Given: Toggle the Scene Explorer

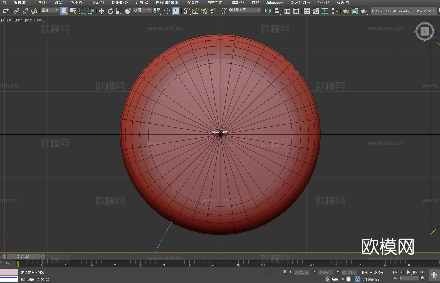Looking at the screenshot, I should tap(287, 11).
